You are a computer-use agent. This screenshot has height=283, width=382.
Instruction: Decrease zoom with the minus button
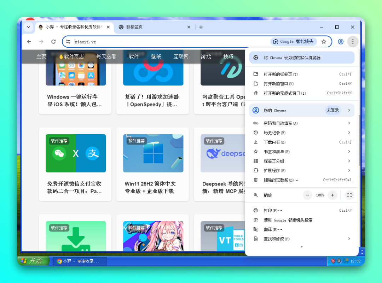click(x=308, y=195)
